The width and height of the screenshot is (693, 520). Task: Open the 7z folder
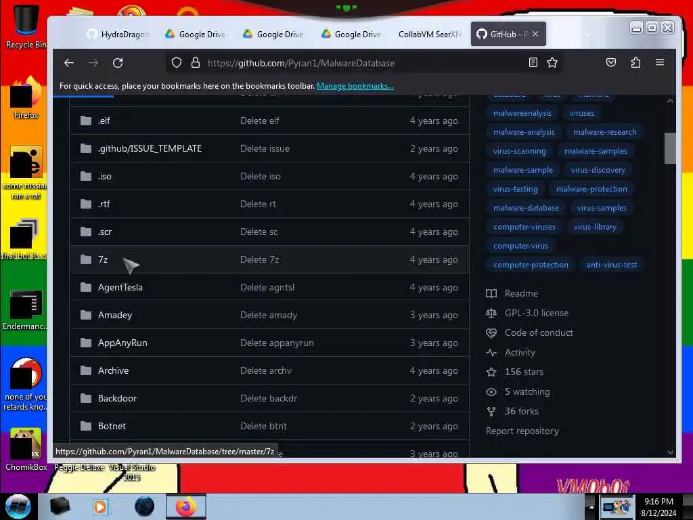103,259
